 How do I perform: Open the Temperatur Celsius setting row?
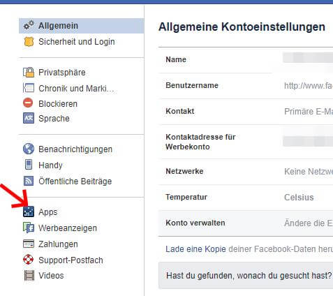point(246,198)
